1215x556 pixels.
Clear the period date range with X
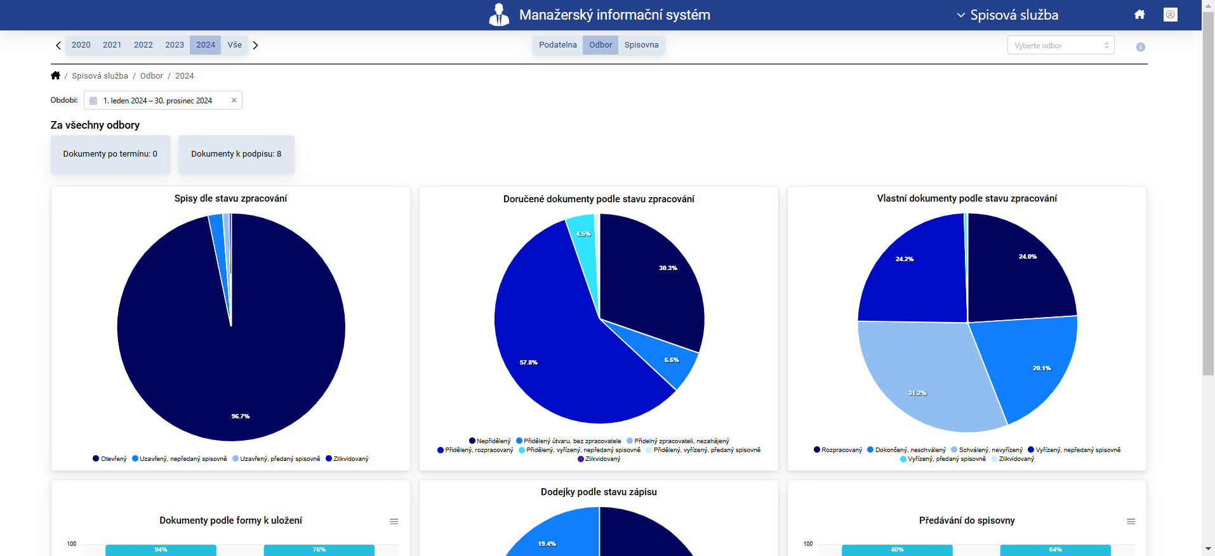234,100
